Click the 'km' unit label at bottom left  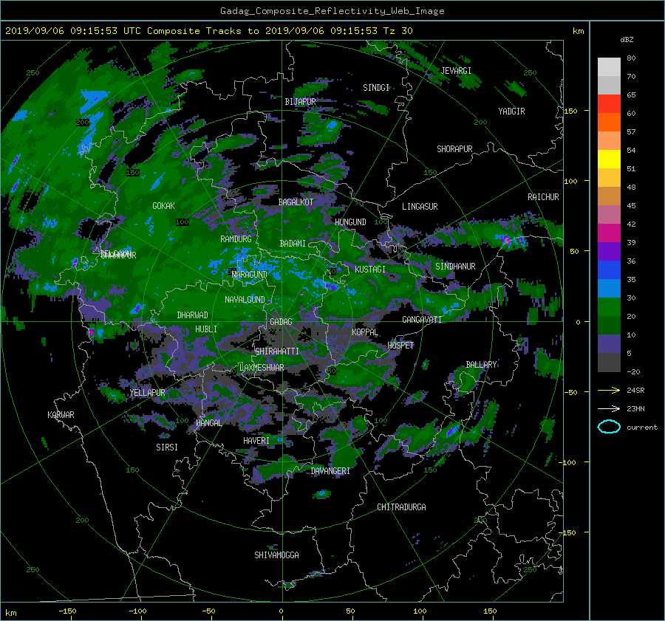(10, 613)
